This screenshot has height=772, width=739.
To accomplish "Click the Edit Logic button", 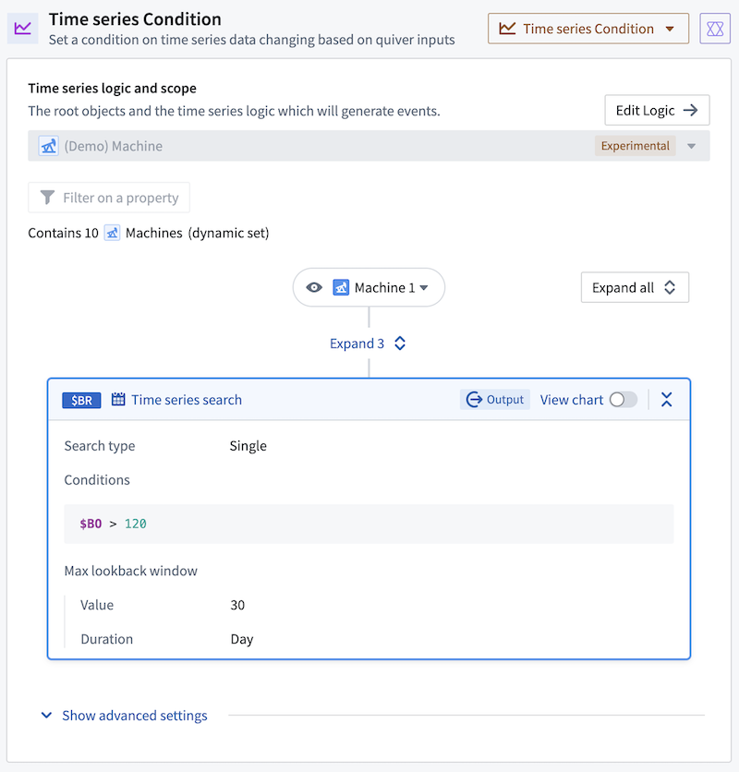I will tap(657, 110).
